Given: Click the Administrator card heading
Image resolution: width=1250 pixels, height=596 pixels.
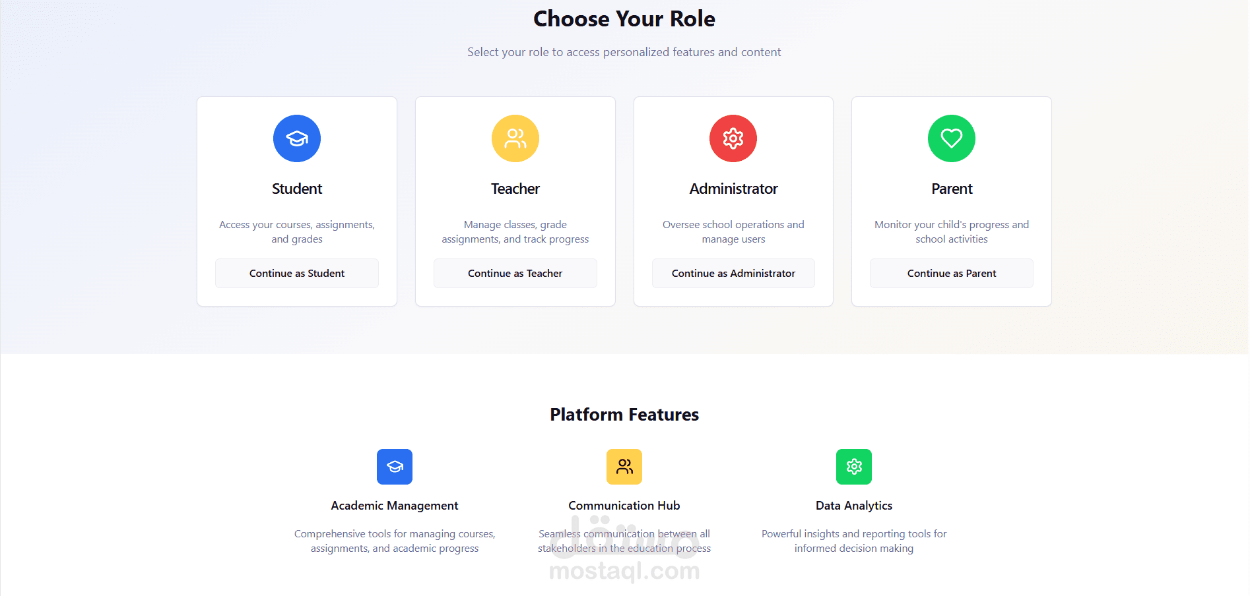Looking at the screenshot, I should coord(733,189).
